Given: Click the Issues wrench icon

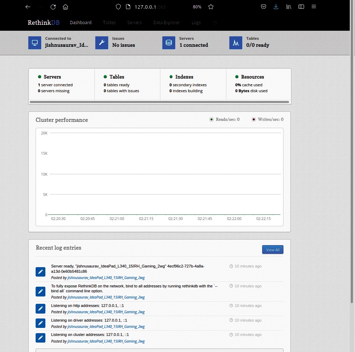Looking at the screenshot, I should [x=102, y=43].
